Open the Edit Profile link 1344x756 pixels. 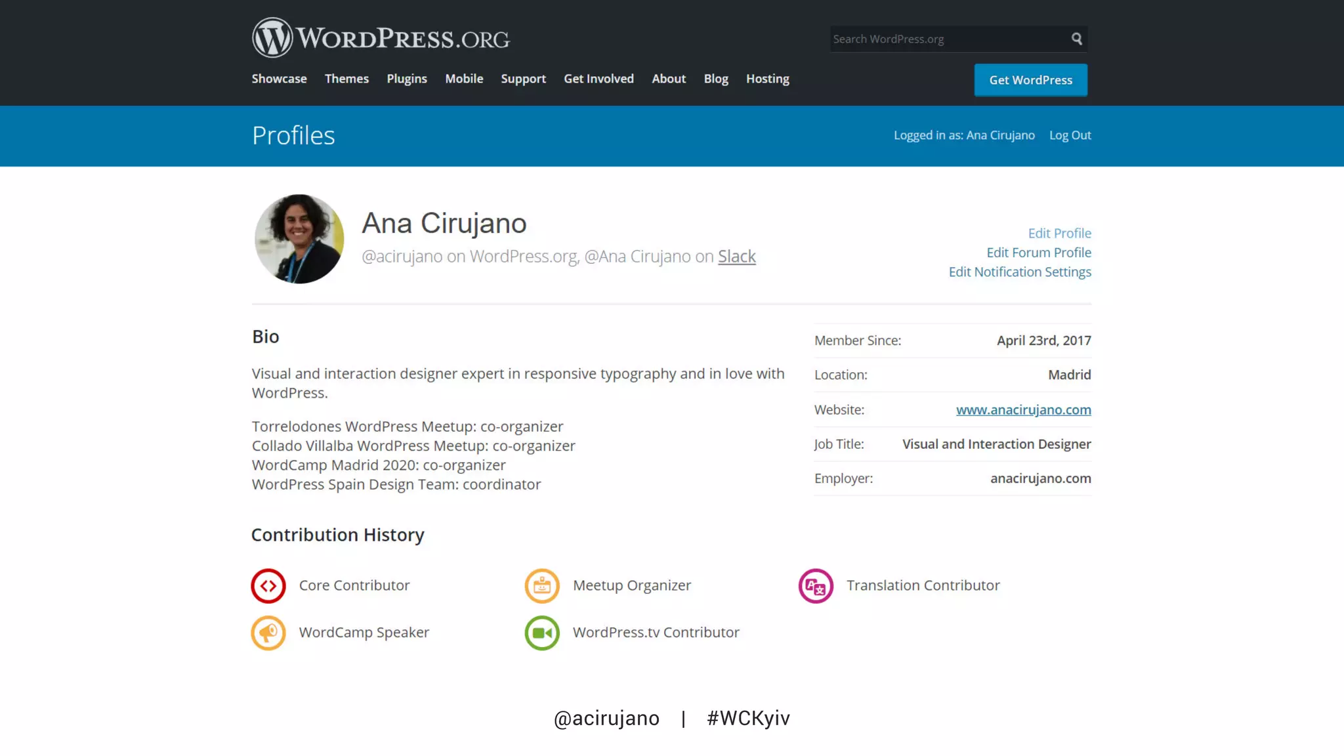click(x=1059, y=233)
